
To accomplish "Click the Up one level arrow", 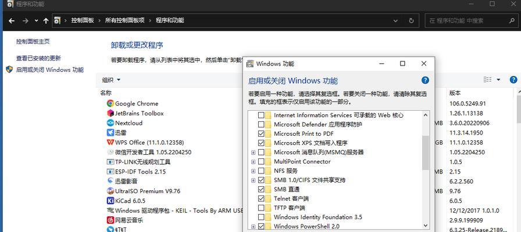I will coord(46,20).
